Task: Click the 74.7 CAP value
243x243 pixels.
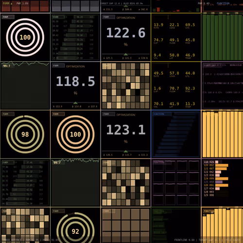Action: pos(158,40)
